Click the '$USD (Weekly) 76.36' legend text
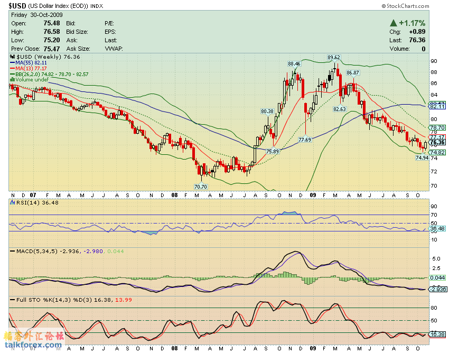The width and height of the screenshot is (449, 353). point(49,57)
